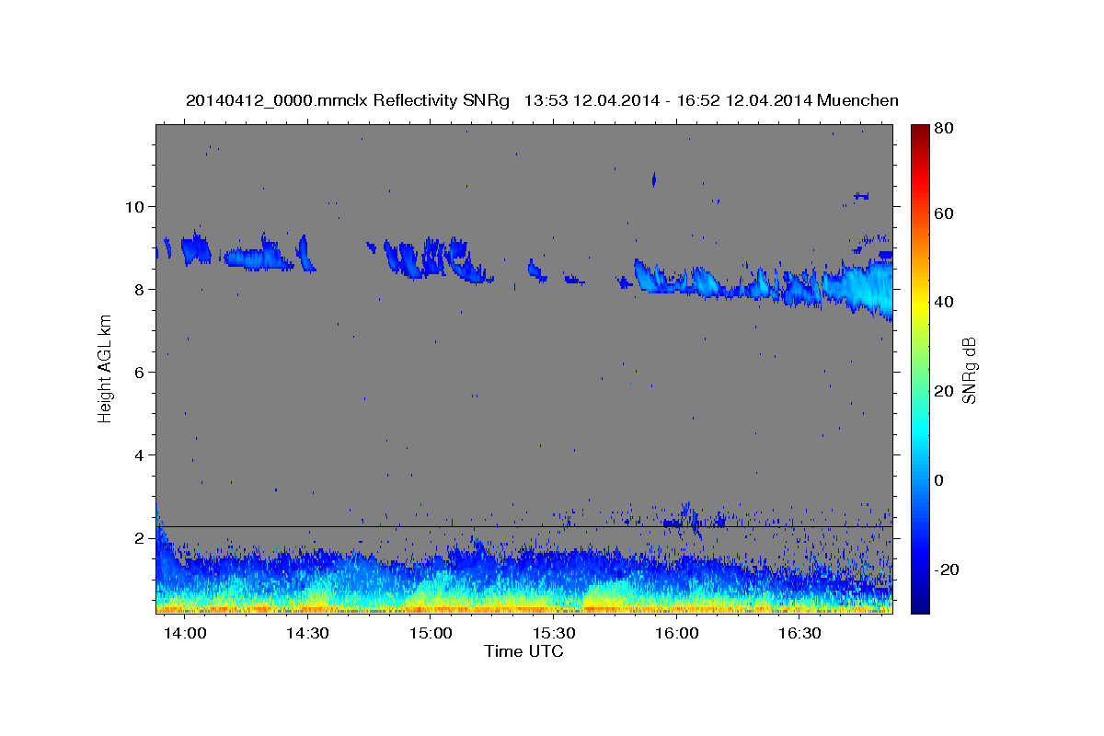
Task: Click the 14:00 time tick label
Action: click(x=185, y=634)
